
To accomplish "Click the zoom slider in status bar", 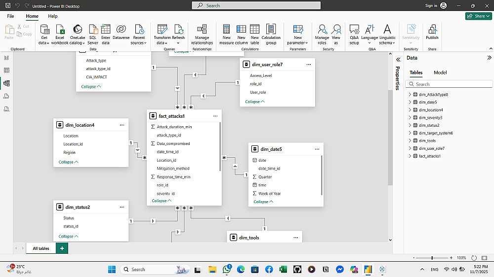I will click(x=432, y=258).
